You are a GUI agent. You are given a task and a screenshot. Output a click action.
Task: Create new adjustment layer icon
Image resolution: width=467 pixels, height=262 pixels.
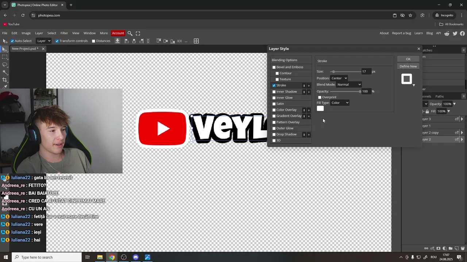coord(444,249)
